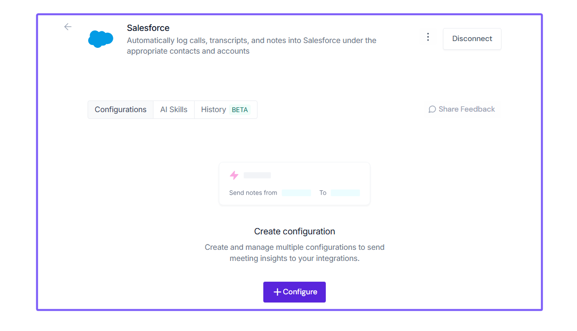Switch to the Configurations tab
The width and height of the screenshot is (577, 331).
[x=121, y=110]
